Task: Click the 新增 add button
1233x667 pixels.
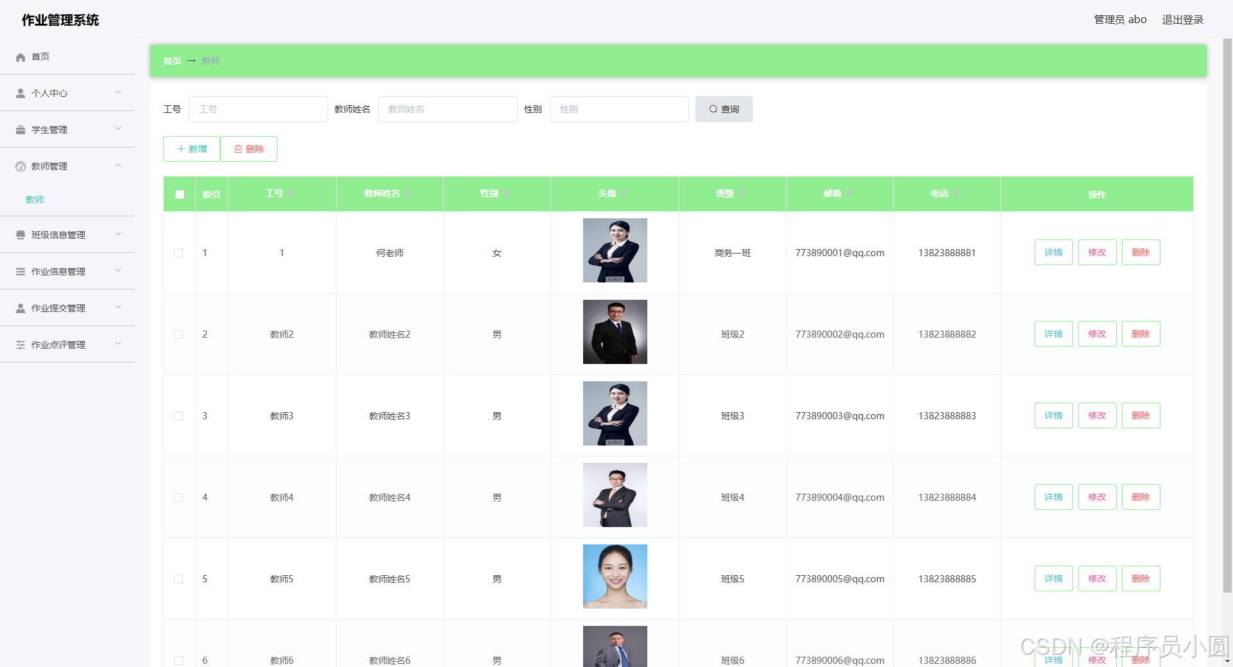Action: click(x=191, y=149)
